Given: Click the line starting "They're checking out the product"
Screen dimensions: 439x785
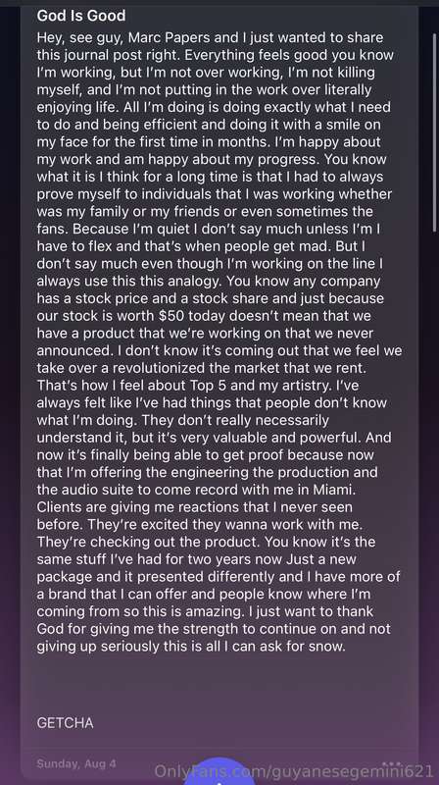Looking at the screenshot, I should 206,542.
